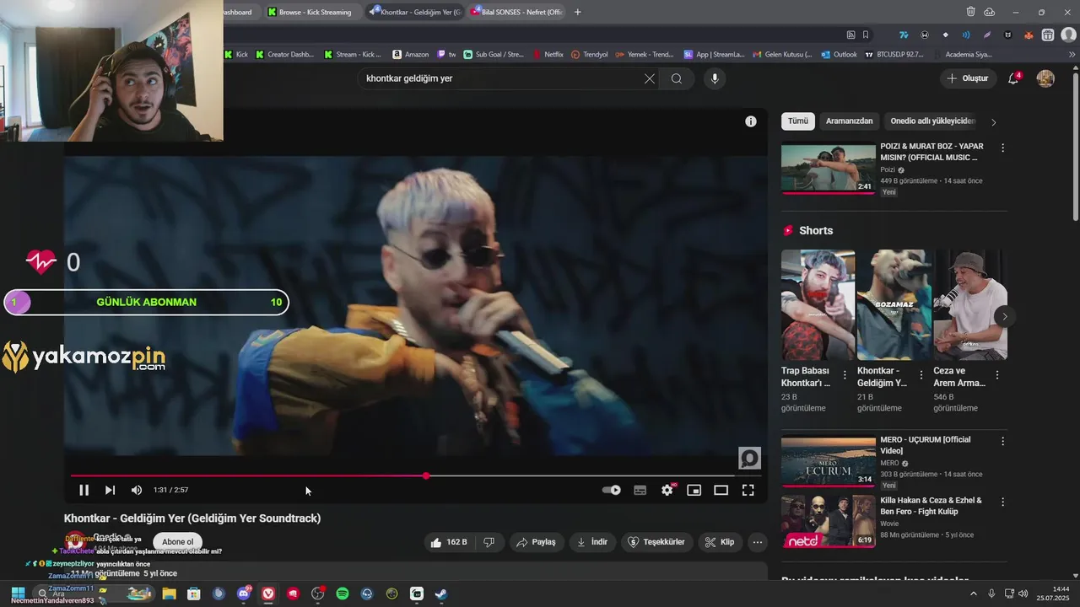Open Spotify from the taskbar
The width and height of the screenshot is (1080, 607).
343,594
